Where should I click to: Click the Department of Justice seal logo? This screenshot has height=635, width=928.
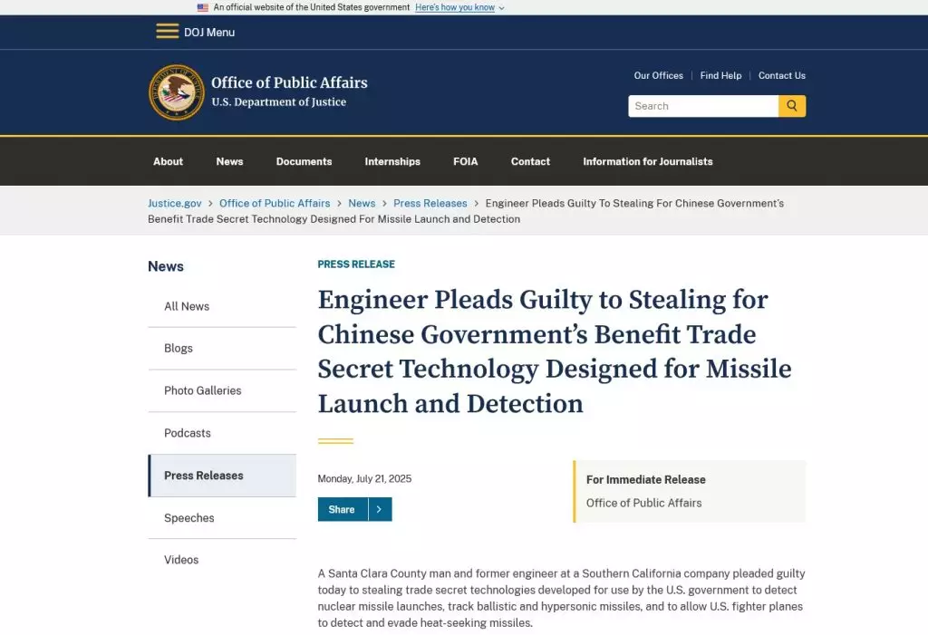pyautogui.click(x=177, y=92)
